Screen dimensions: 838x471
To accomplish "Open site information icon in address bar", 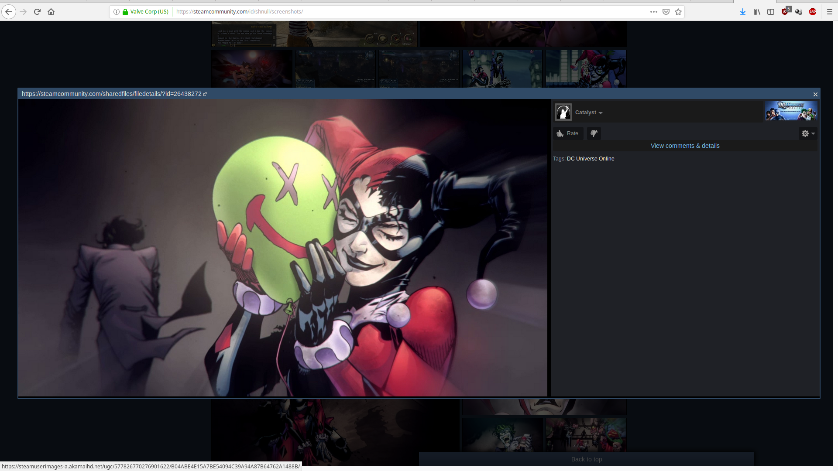I will pos(117,12).
